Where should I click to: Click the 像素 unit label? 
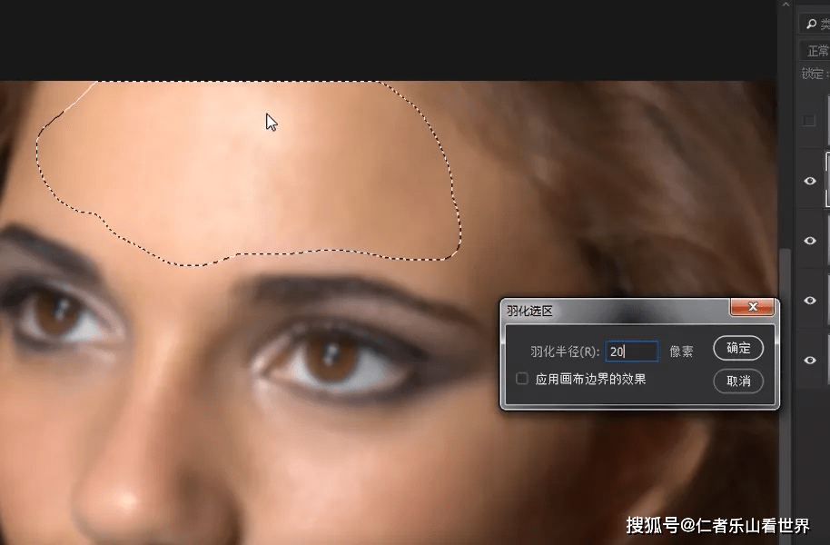coord(681,352)
